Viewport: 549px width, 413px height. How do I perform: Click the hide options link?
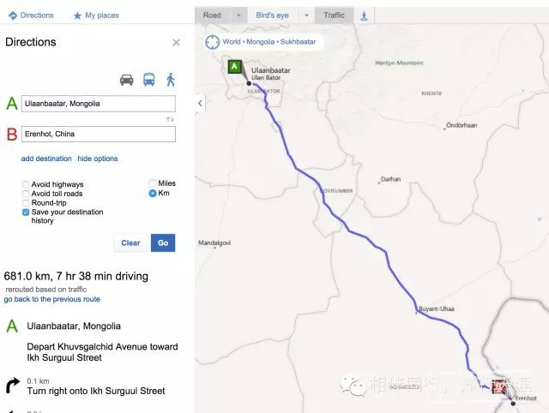click(x=98, y=159)
